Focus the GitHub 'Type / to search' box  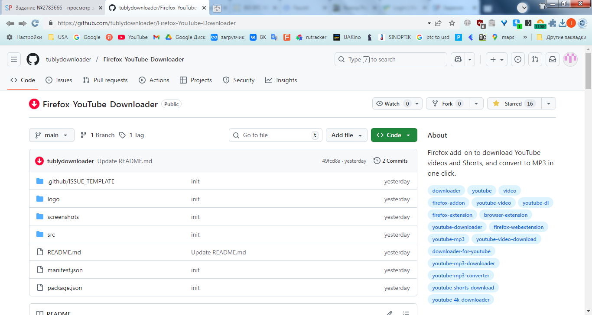[390, 59]
